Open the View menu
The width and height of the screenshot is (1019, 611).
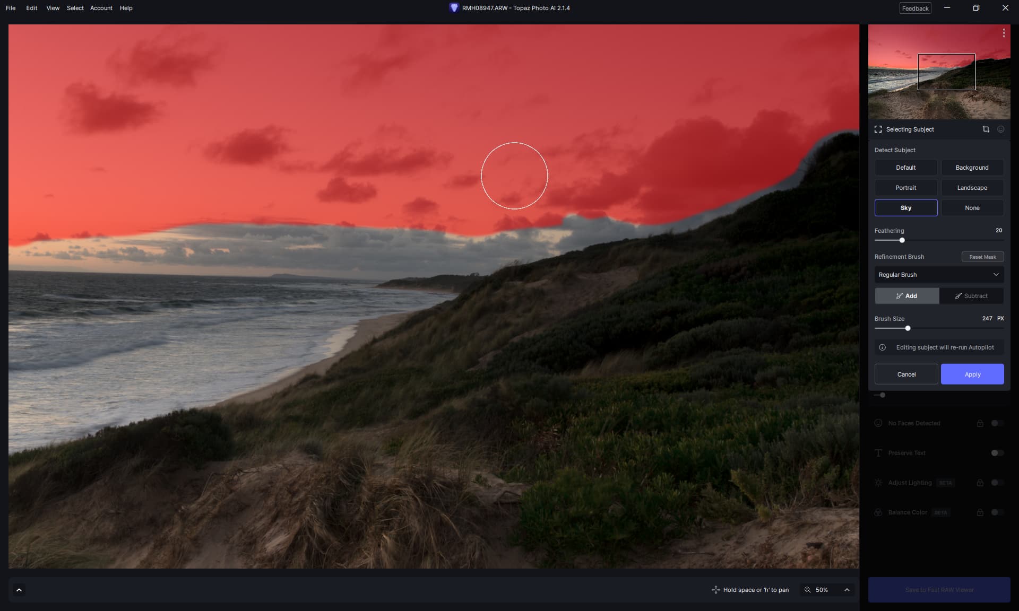pyautogui.click(x=53, y=8)
